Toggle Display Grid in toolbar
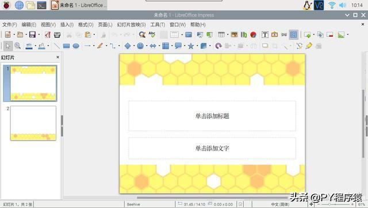This screenshot has width=368, height=208. point(164,35)
